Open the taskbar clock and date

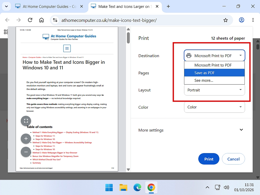pyautogui.click(x=244, y=187)
